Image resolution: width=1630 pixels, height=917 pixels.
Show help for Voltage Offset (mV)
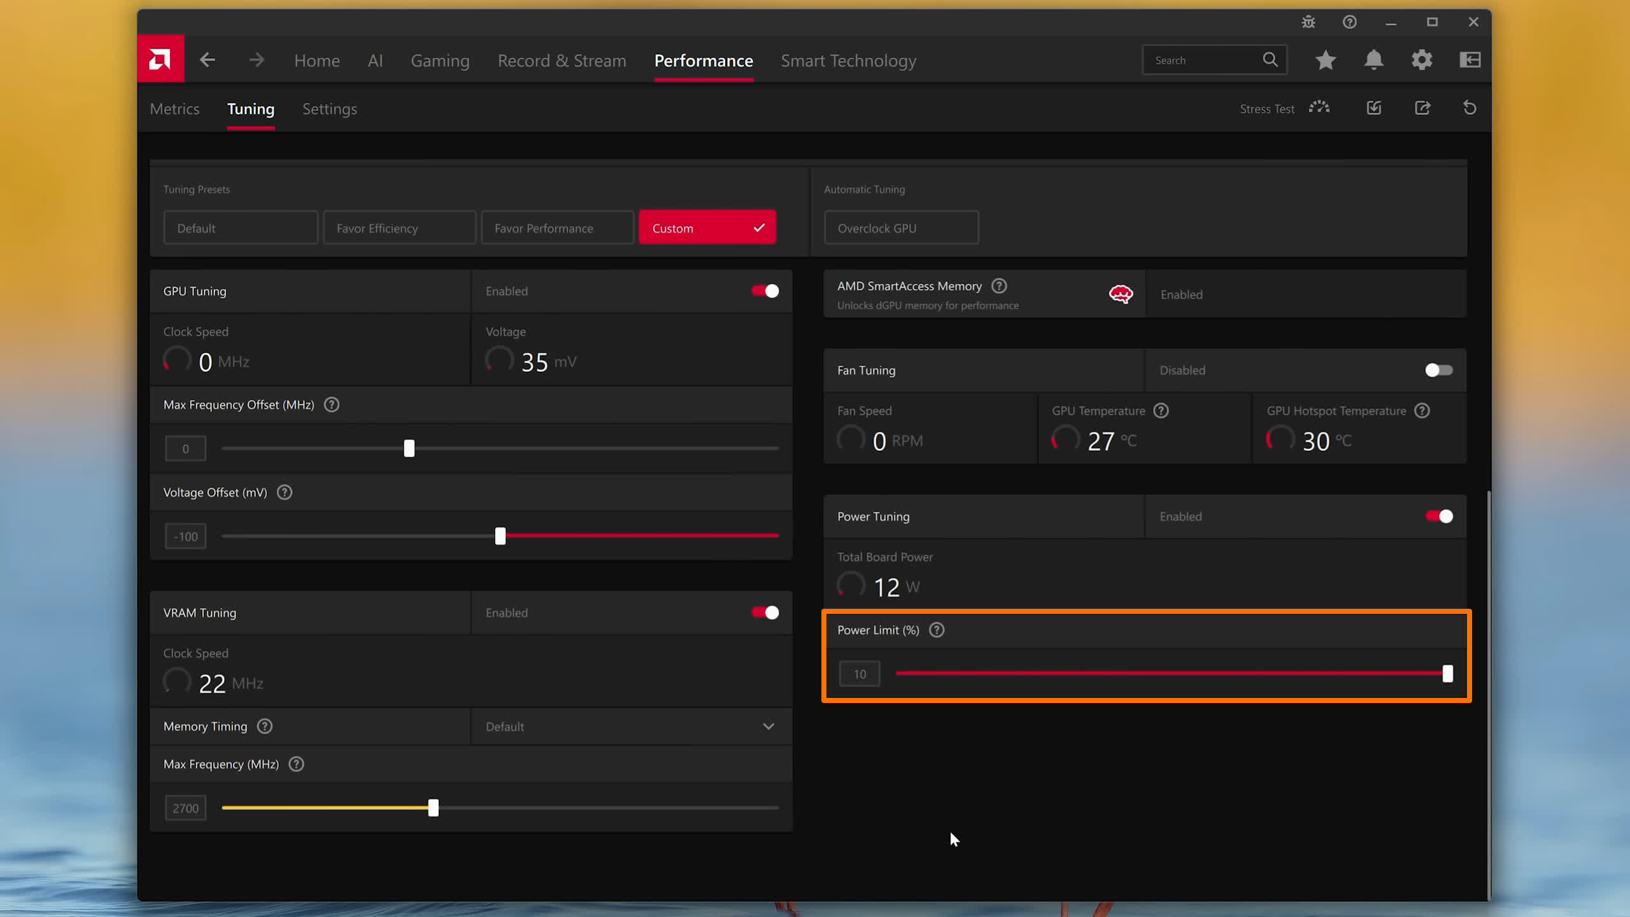[x=285, y=492]
